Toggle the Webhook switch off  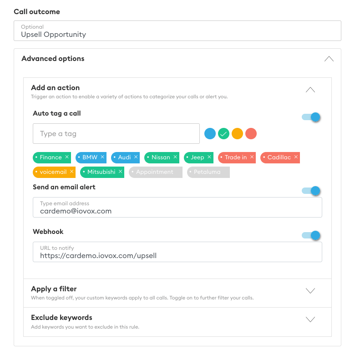(x=311, y=235)
